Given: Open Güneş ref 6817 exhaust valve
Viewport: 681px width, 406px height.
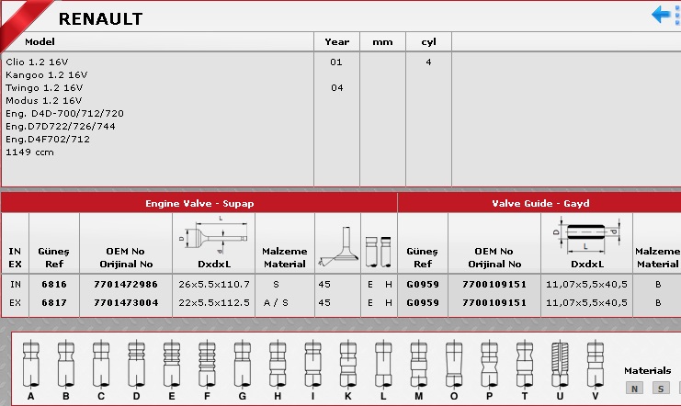Looking at the screenshot, I should [54, 302].
